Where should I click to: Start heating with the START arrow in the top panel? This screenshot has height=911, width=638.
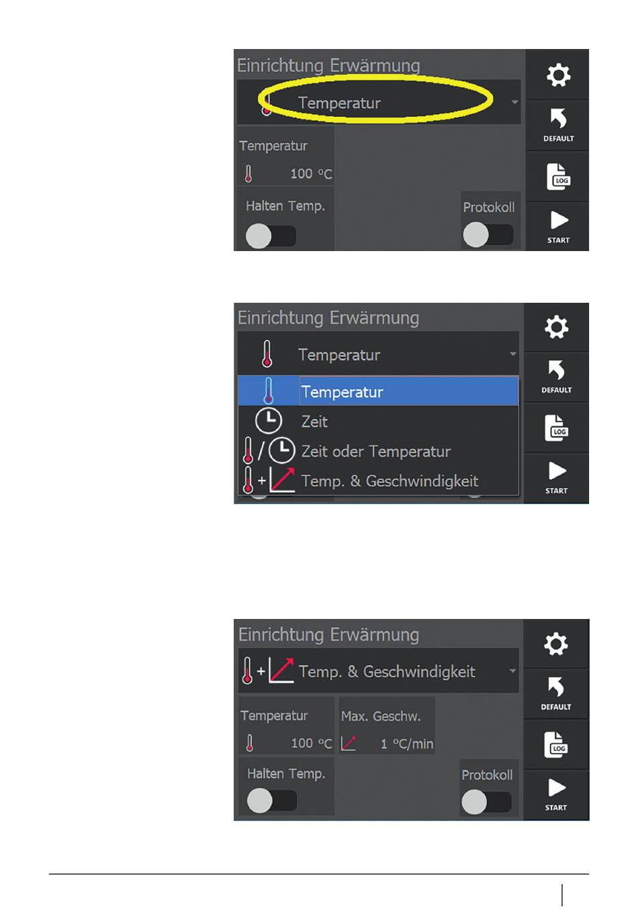[x=558, y=227]
